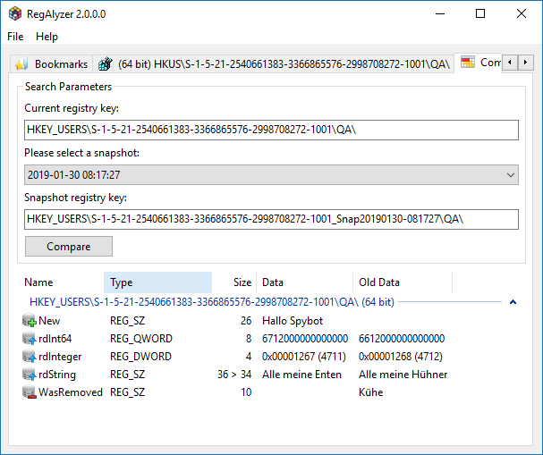
Task: Focus the Current registry key field
Action: coord(271,130)
